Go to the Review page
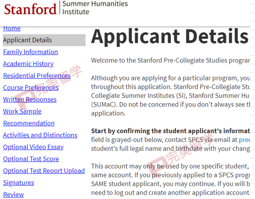Viewport: 255px width, 199px height. (14, 195)
